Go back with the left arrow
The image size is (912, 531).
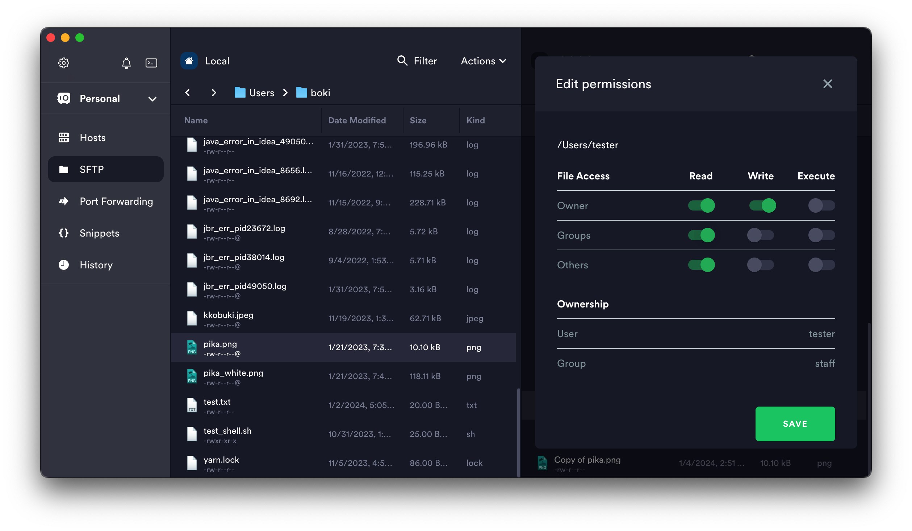click(x=188, y=93)
